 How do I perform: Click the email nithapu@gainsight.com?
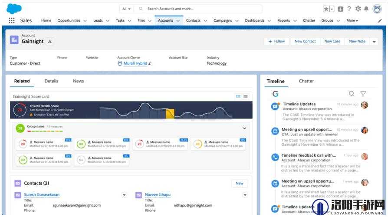(193, 205)
